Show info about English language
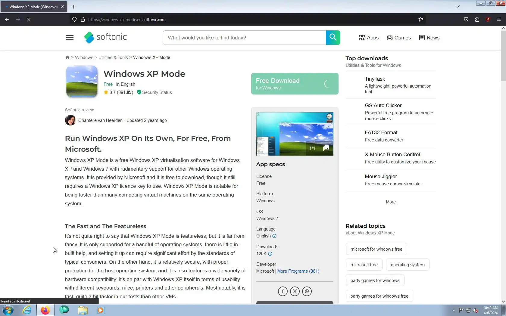This screenshot has width=506, height=316. coord(274,236)
